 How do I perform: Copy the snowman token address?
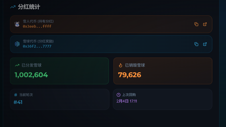pos(196,24)
